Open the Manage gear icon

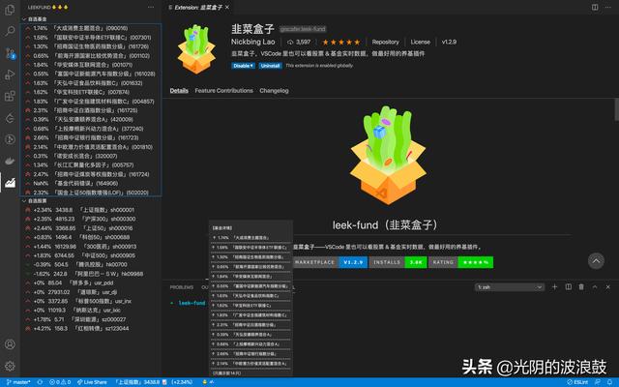point(10,366)
